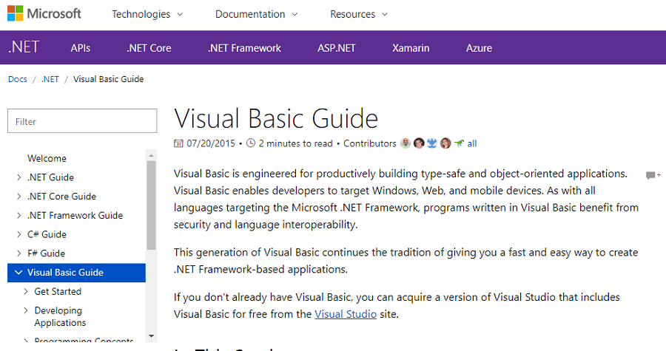The height and width of the screenshot is (351, 666).
Task: Expand the Get Started node
Action: (26, 292)
